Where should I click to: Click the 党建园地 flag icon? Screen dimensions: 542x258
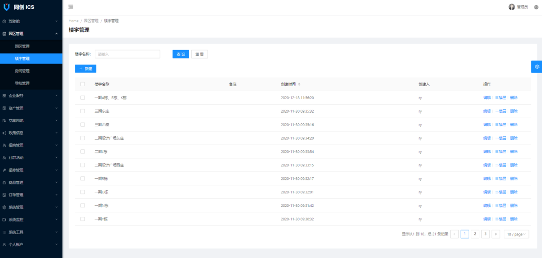[x=4, y=120]
